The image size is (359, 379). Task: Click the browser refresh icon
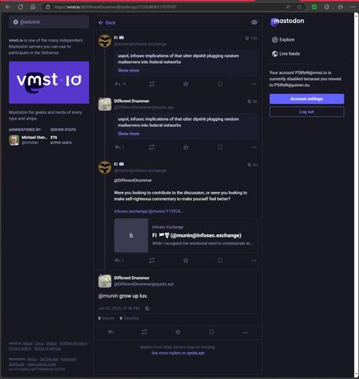coord(21,7)
